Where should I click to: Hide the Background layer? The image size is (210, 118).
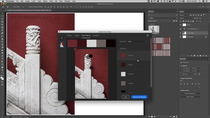pos(180,37)
